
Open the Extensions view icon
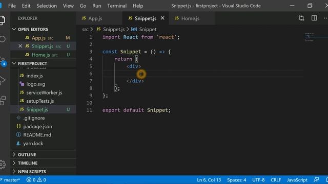[x=3, y=100]
